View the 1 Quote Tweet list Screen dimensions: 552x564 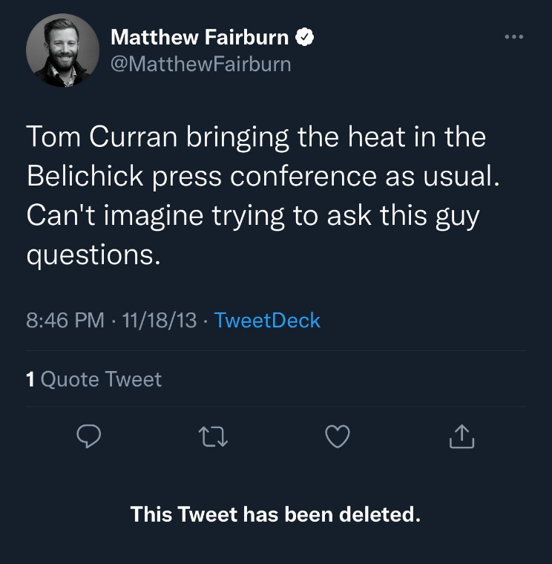click(x=93, y=379)
